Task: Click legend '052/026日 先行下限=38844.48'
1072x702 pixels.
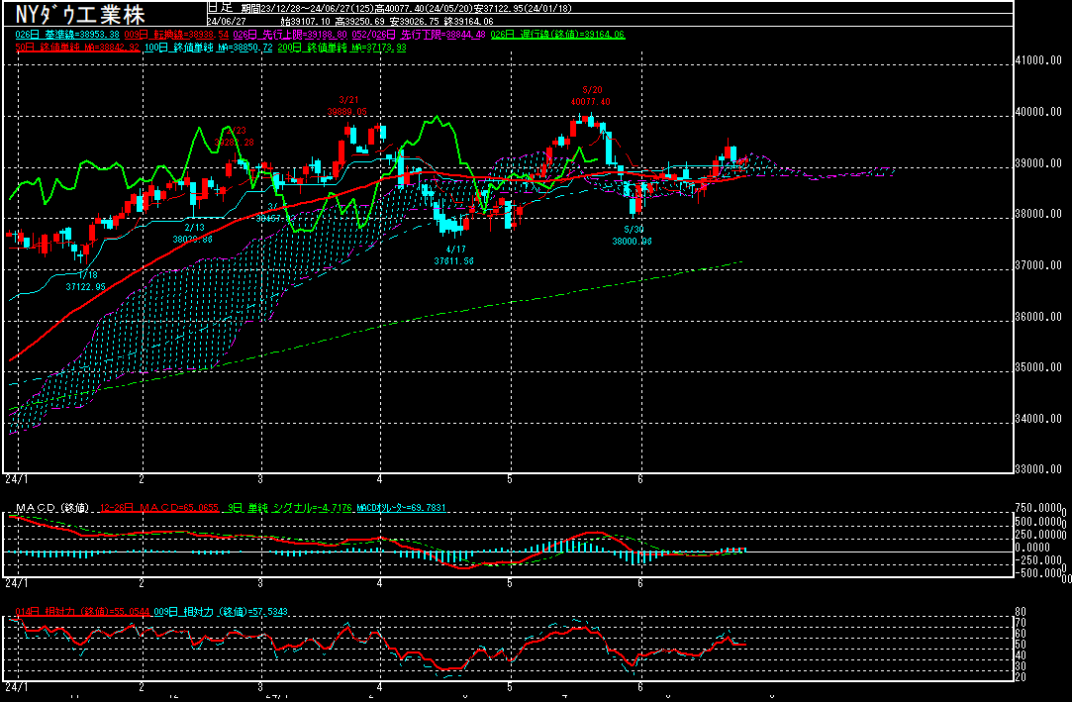Action: tap(419, 35)
